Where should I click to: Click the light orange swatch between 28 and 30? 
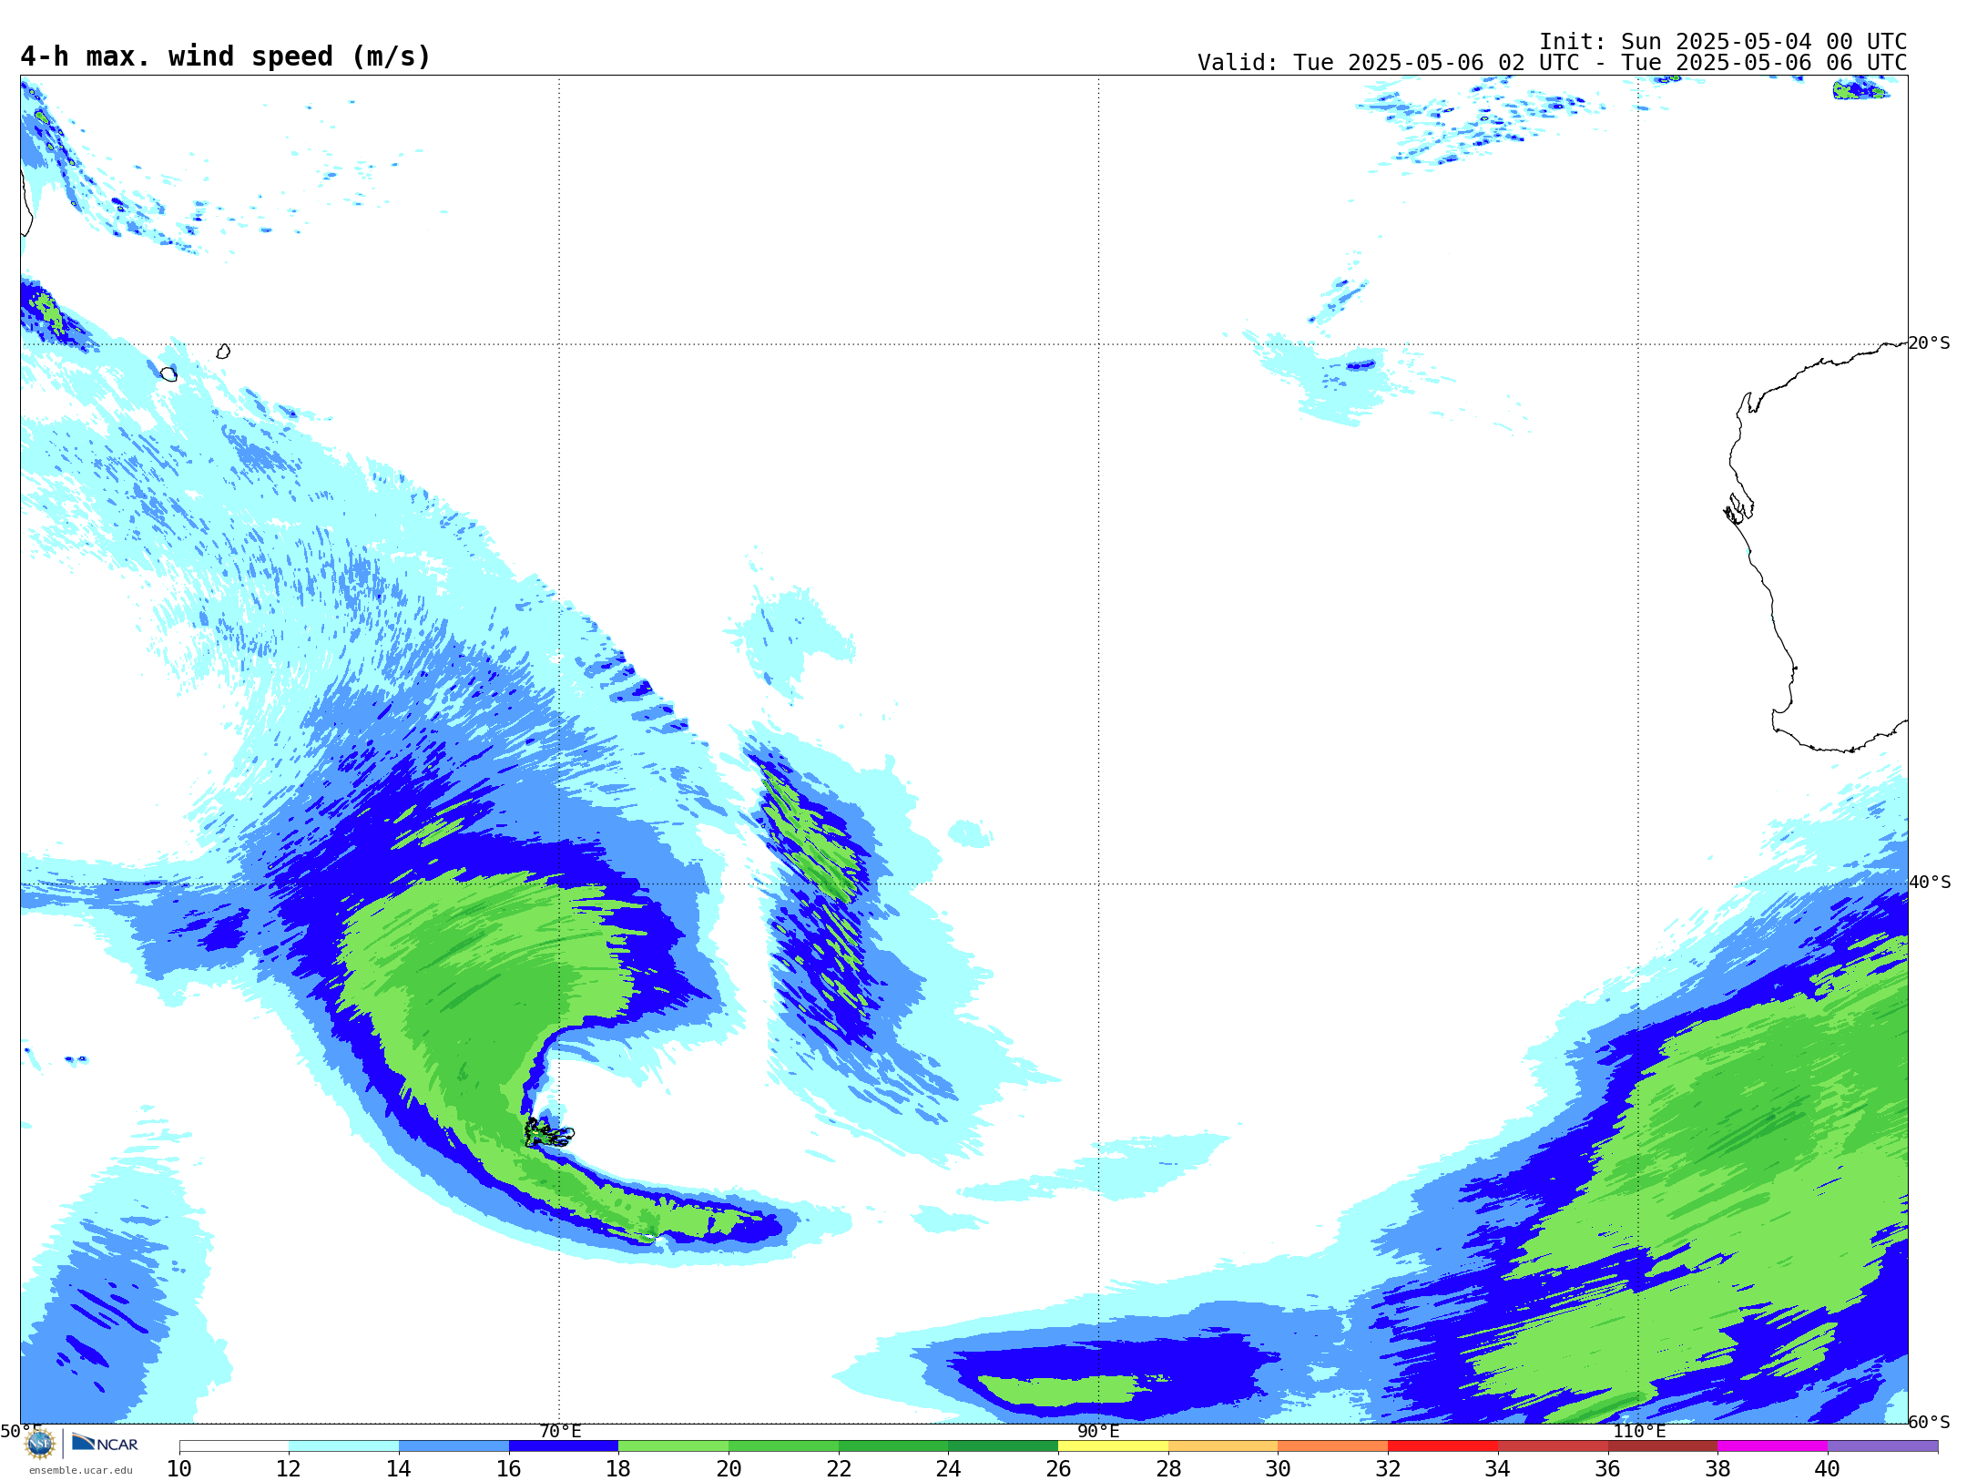point(1223,1445)
